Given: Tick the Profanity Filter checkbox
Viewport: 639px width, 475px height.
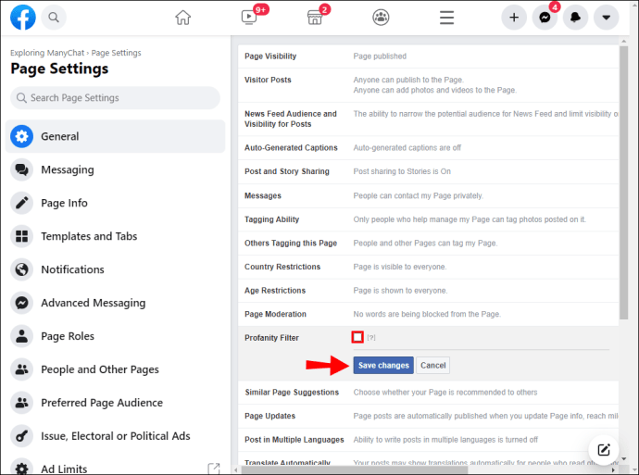Looking at the screenshot, I should click(x=357, y=337).
